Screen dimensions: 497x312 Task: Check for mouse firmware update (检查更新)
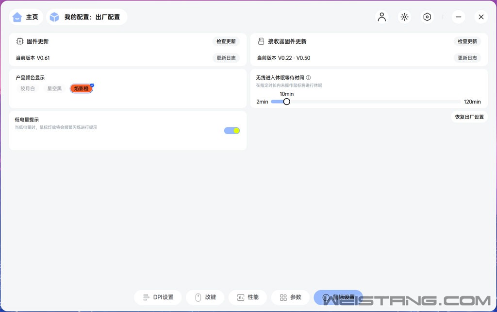(226, 41)
